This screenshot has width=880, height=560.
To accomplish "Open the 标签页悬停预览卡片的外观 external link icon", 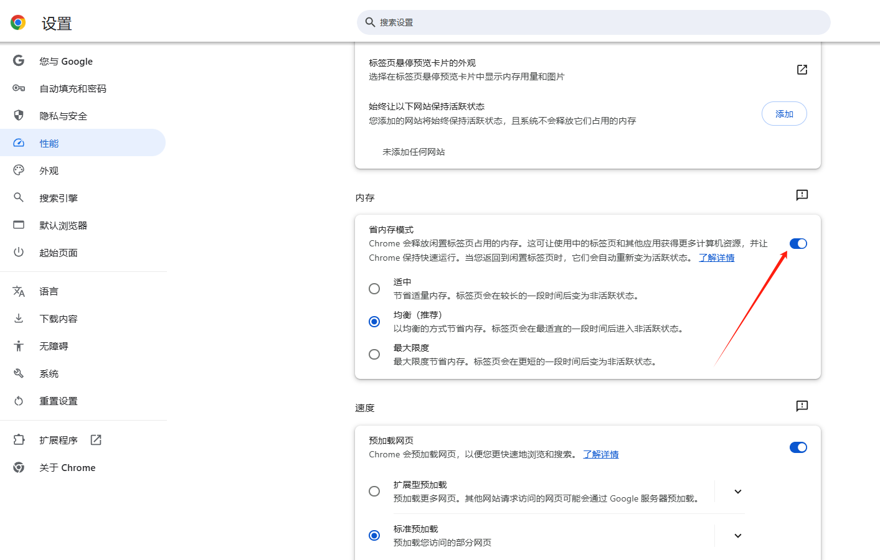I will pyautogui.click(x=802, y=70).
